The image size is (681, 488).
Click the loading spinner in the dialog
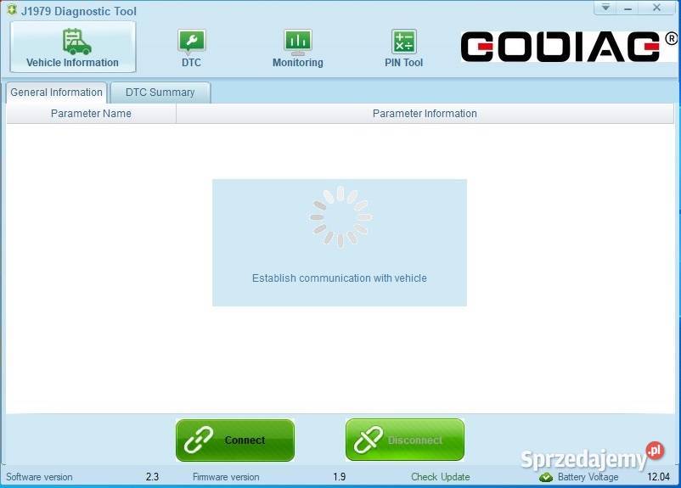(x=340, y=216)
